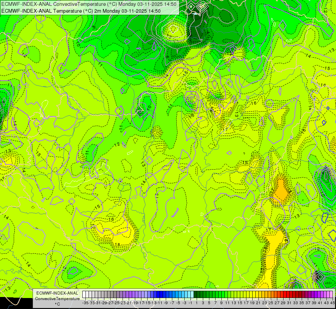Click the legend scale value 45
Screen dimensions: 336x309
(x=332, y=303)
